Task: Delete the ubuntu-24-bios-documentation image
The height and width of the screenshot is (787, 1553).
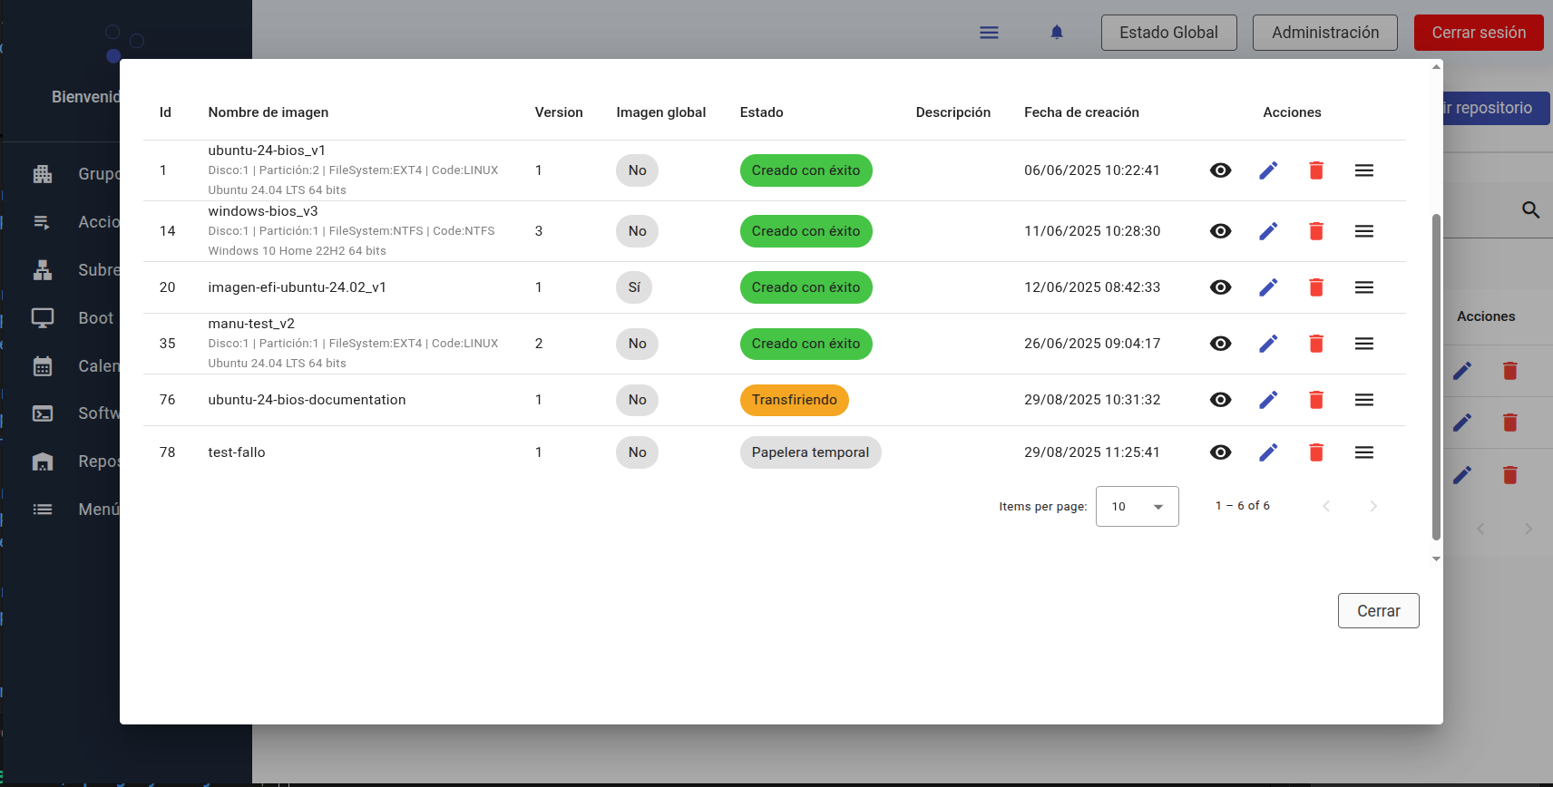Action: pyautogui.click(x=1315, y=400)
